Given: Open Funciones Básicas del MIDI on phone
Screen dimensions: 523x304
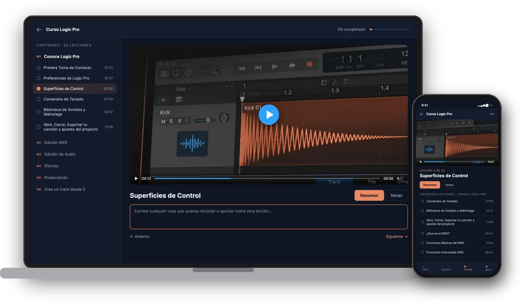Looking at the screenshot, I should coord(457,243).
